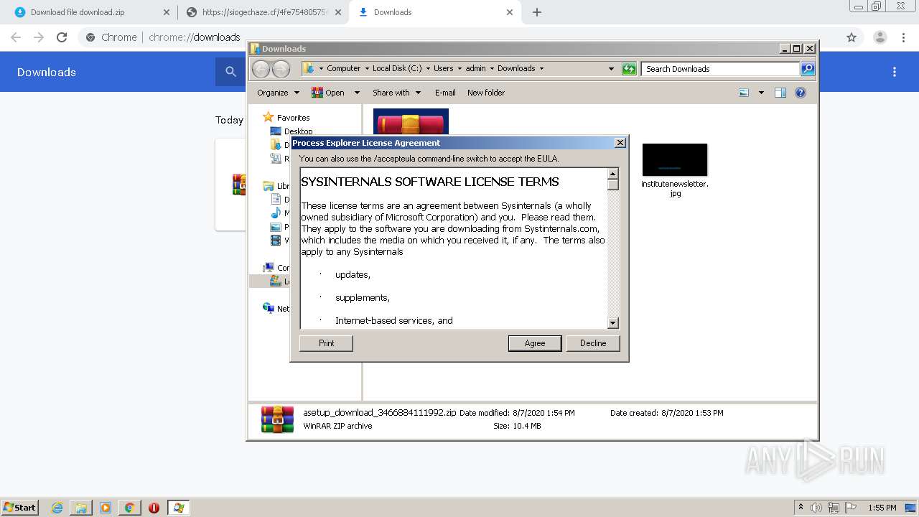Click admin breadcrumb in address bar

coord(475,69)
